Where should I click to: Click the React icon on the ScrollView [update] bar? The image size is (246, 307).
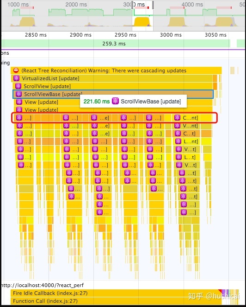point(18,86)
